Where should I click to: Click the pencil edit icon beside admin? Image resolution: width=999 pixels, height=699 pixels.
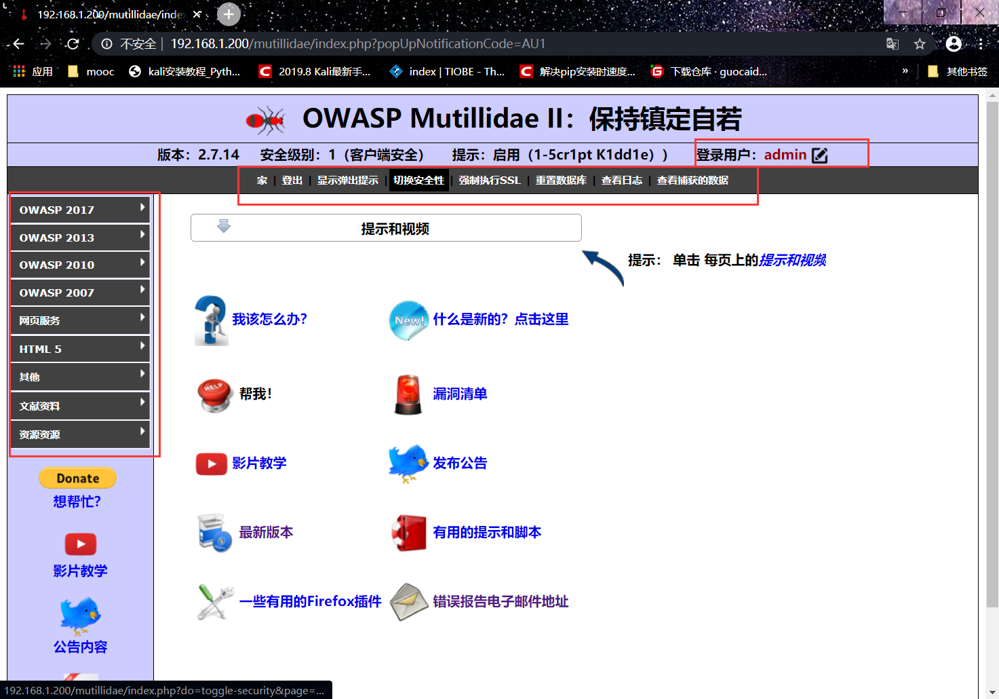coord(819,155)
